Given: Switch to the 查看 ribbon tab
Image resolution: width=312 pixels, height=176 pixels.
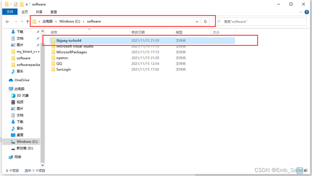Looking at the screenshot, I should [x=53, y=12].
